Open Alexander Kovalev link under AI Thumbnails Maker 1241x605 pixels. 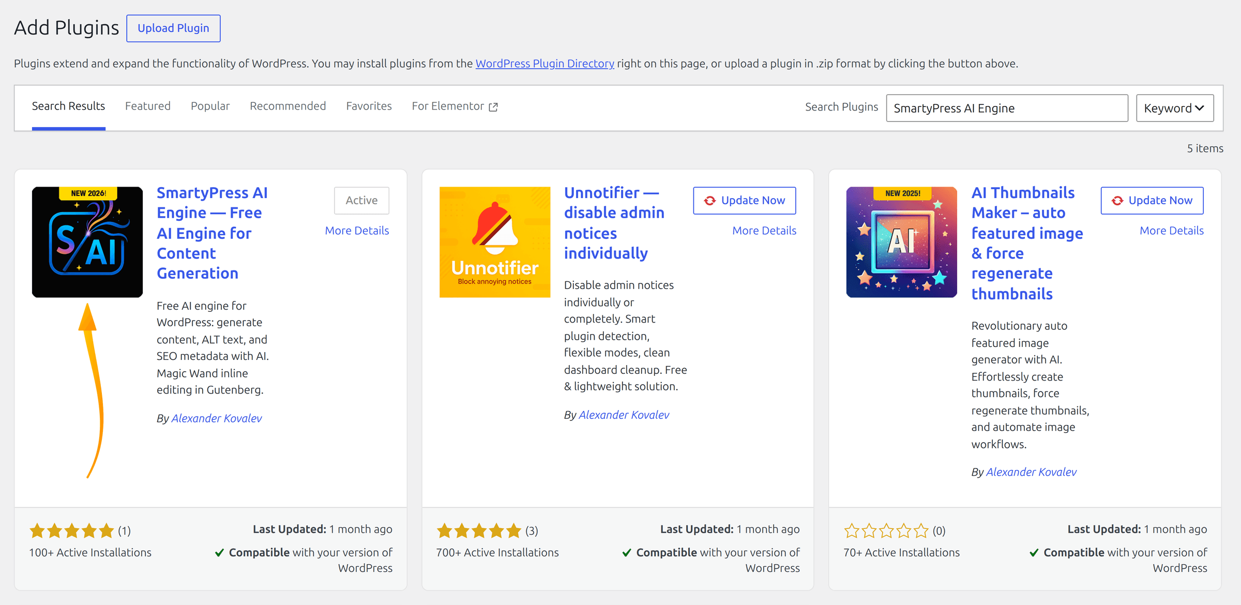coord(1031,472)
